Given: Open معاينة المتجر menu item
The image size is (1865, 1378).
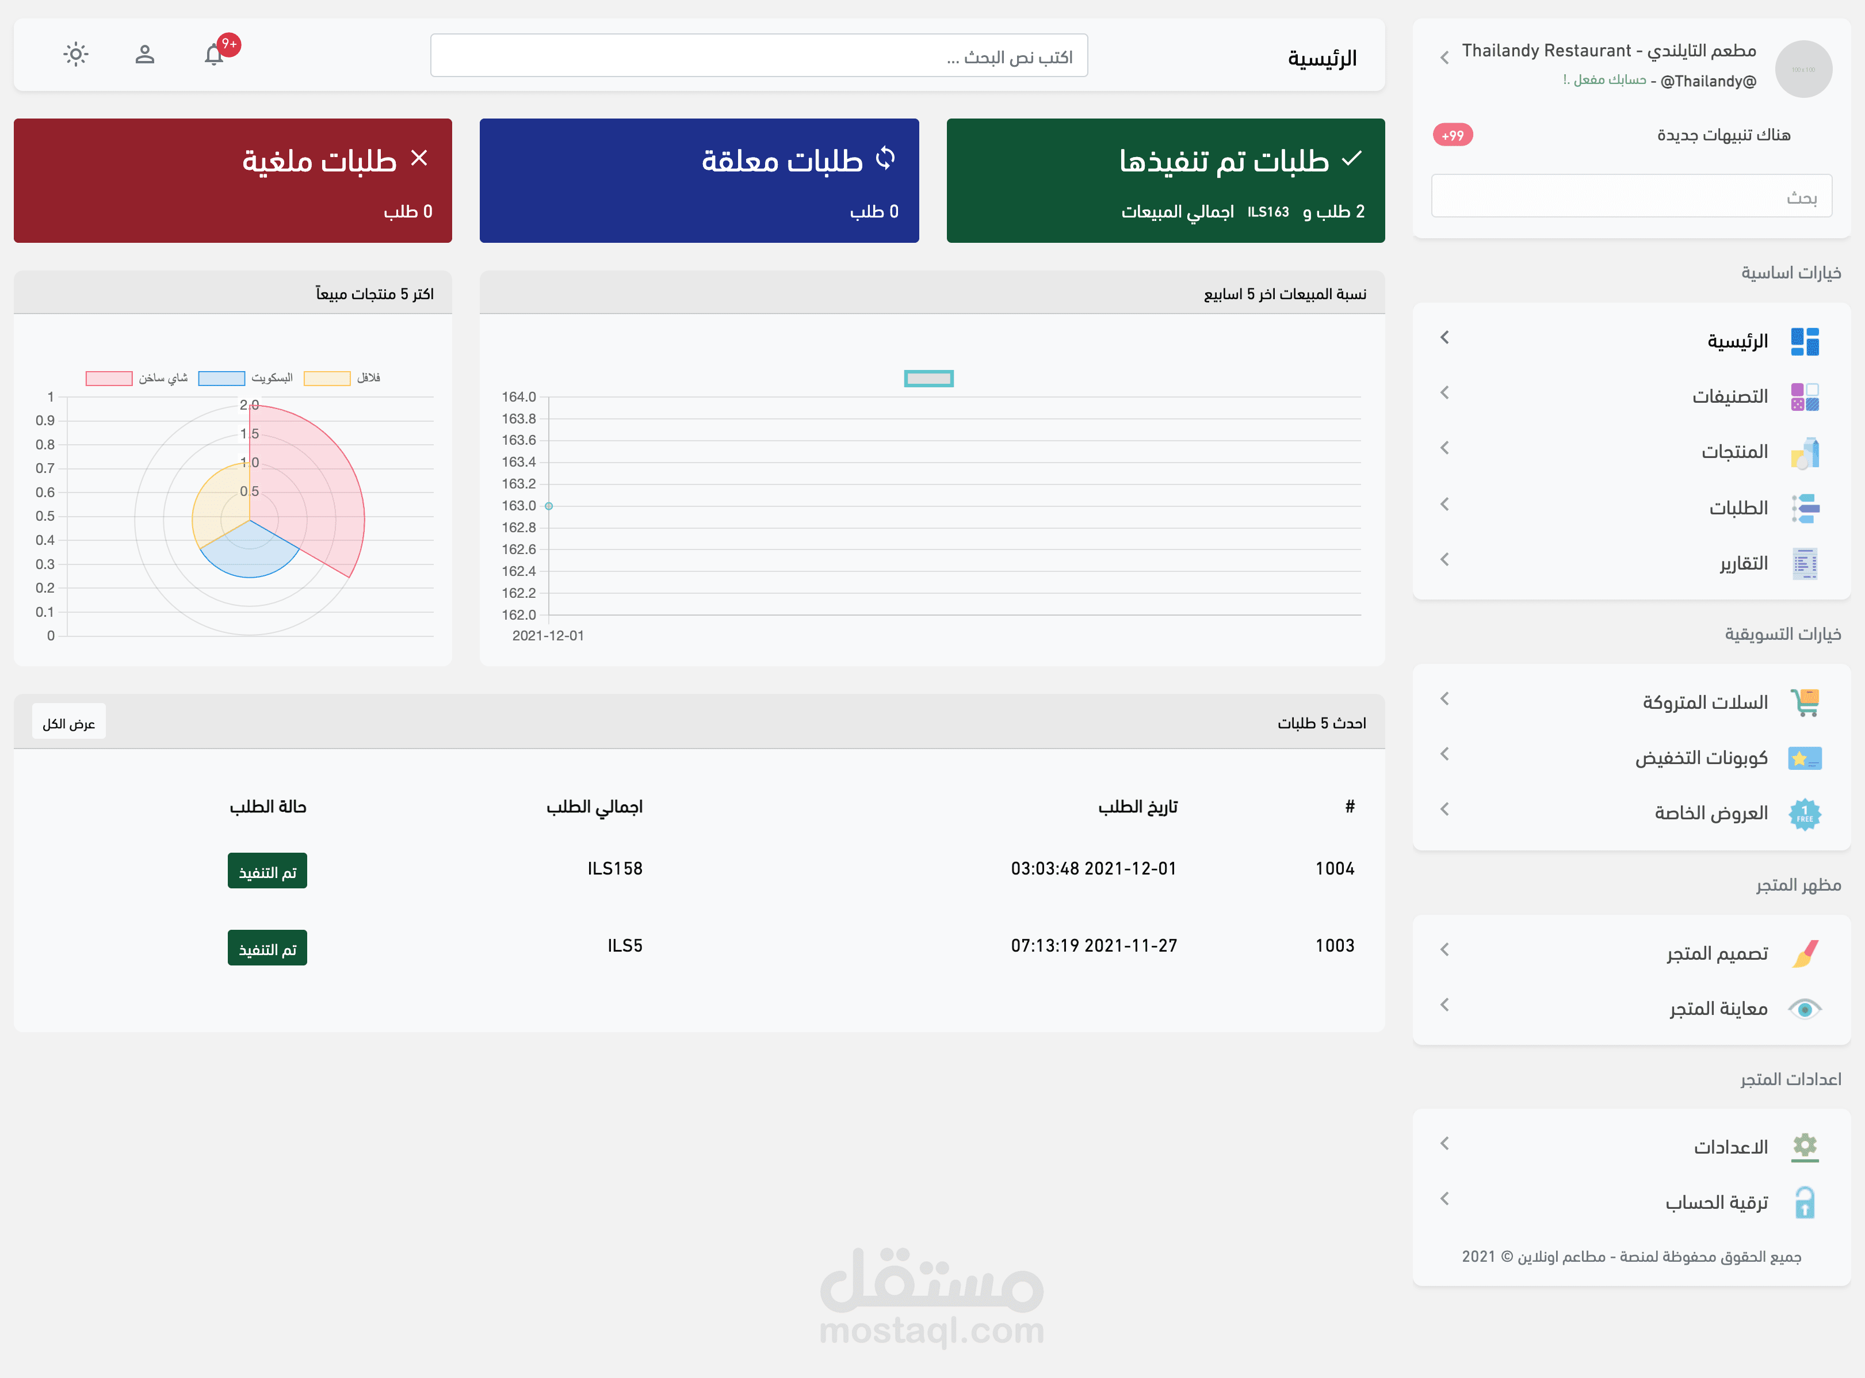Looking at the screenshot, I should pyautogui.click(x=1717, y=1007).
